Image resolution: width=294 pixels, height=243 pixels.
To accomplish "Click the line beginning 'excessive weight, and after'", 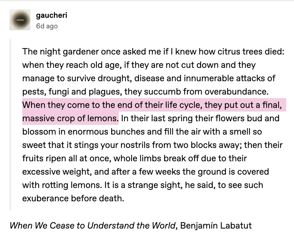I will coord(146,172).
